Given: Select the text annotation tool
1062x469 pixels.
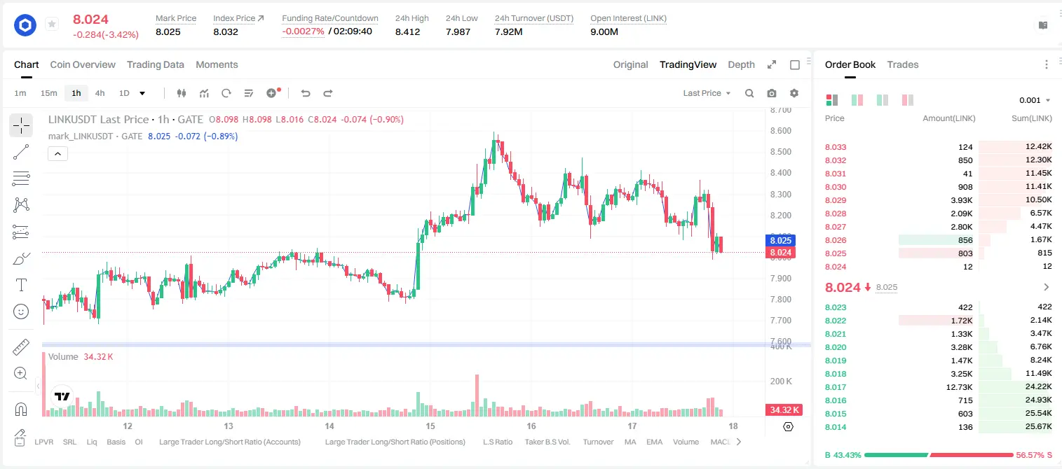Looking at the screenshot, I should coord(21,285).
